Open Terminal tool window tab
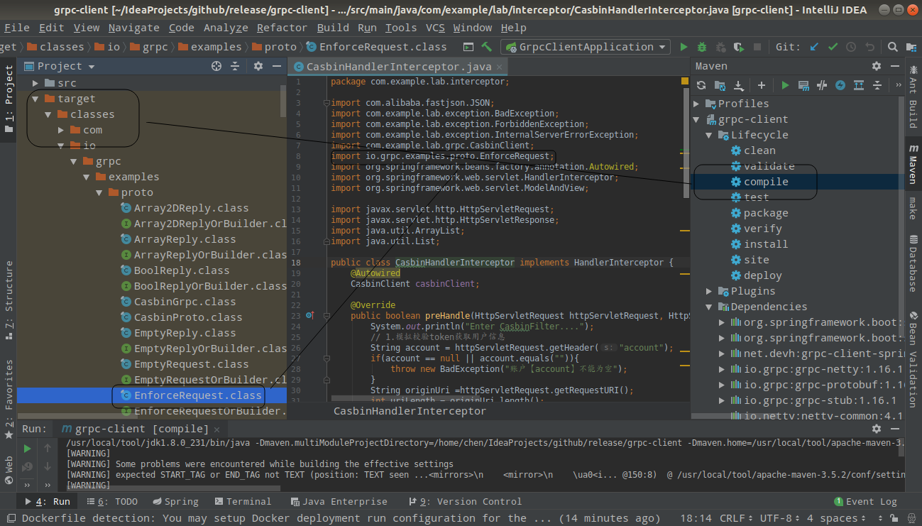 pos(242,501)
